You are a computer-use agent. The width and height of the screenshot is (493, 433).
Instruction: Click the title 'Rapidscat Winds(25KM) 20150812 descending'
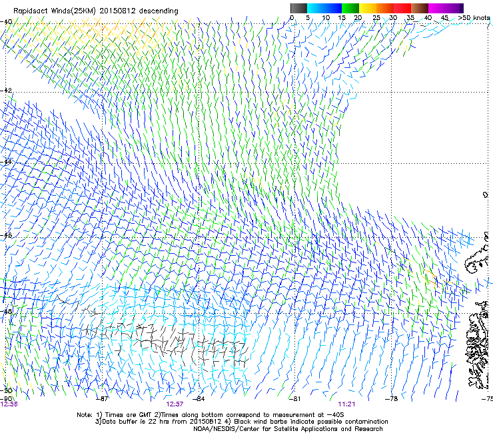[x=96, y=11]
